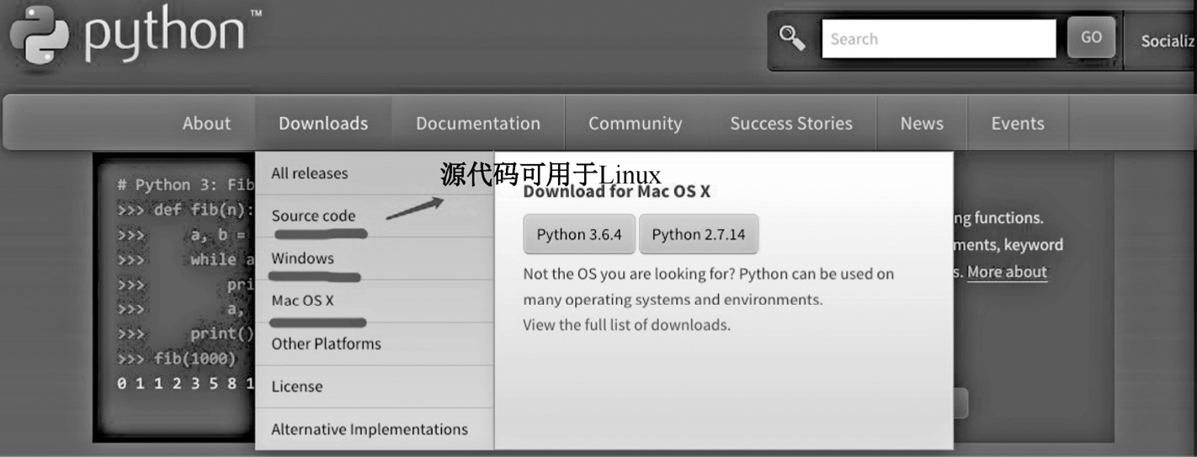Select Mac OS X download option
The image size is (1197, 457).
point(302,300)
